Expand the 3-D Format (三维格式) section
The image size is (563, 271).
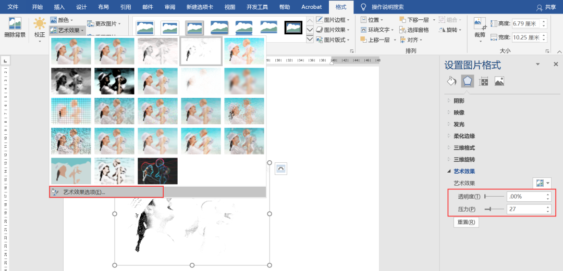click(x=464, y=148)
